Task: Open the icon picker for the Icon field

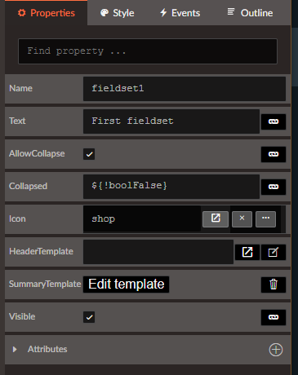Action: (x=216, y=218)
